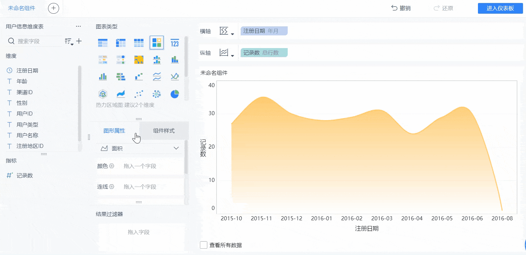Choose the yellow area map chart icon
The image size is (526, 255).
point(139,60)
